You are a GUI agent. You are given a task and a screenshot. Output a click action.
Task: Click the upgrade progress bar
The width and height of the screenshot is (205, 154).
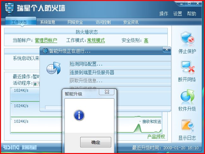coord(108,108)
